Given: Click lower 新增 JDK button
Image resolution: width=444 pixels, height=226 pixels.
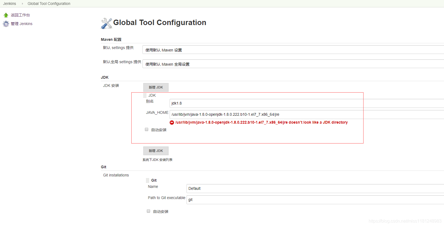Looking at the screenshot, I should [156, 151].
